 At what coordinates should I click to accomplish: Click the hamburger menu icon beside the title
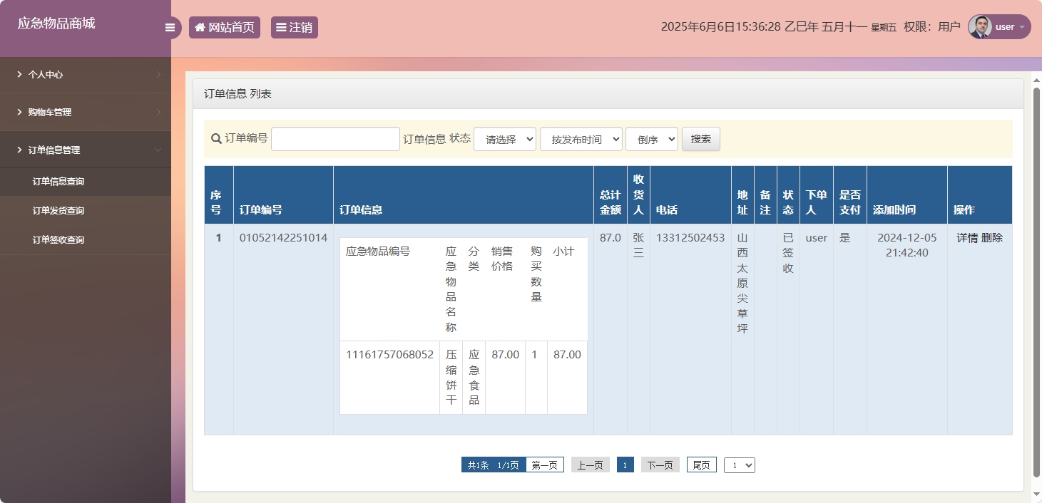tap(170, 26)
